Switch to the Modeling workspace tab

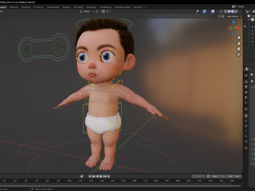14,7
